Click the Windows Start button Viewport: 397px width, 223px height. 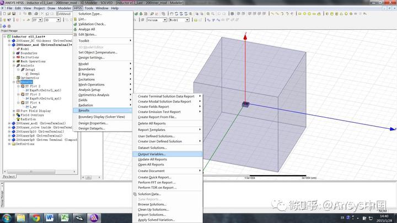tap(6, 218)
